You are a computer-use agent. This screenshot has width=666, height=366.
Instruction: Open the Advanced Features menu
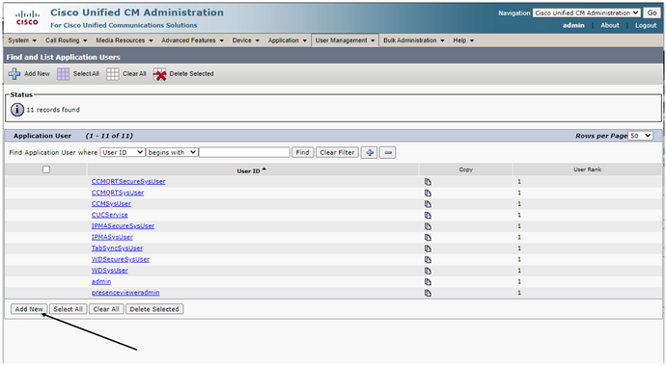192,40
